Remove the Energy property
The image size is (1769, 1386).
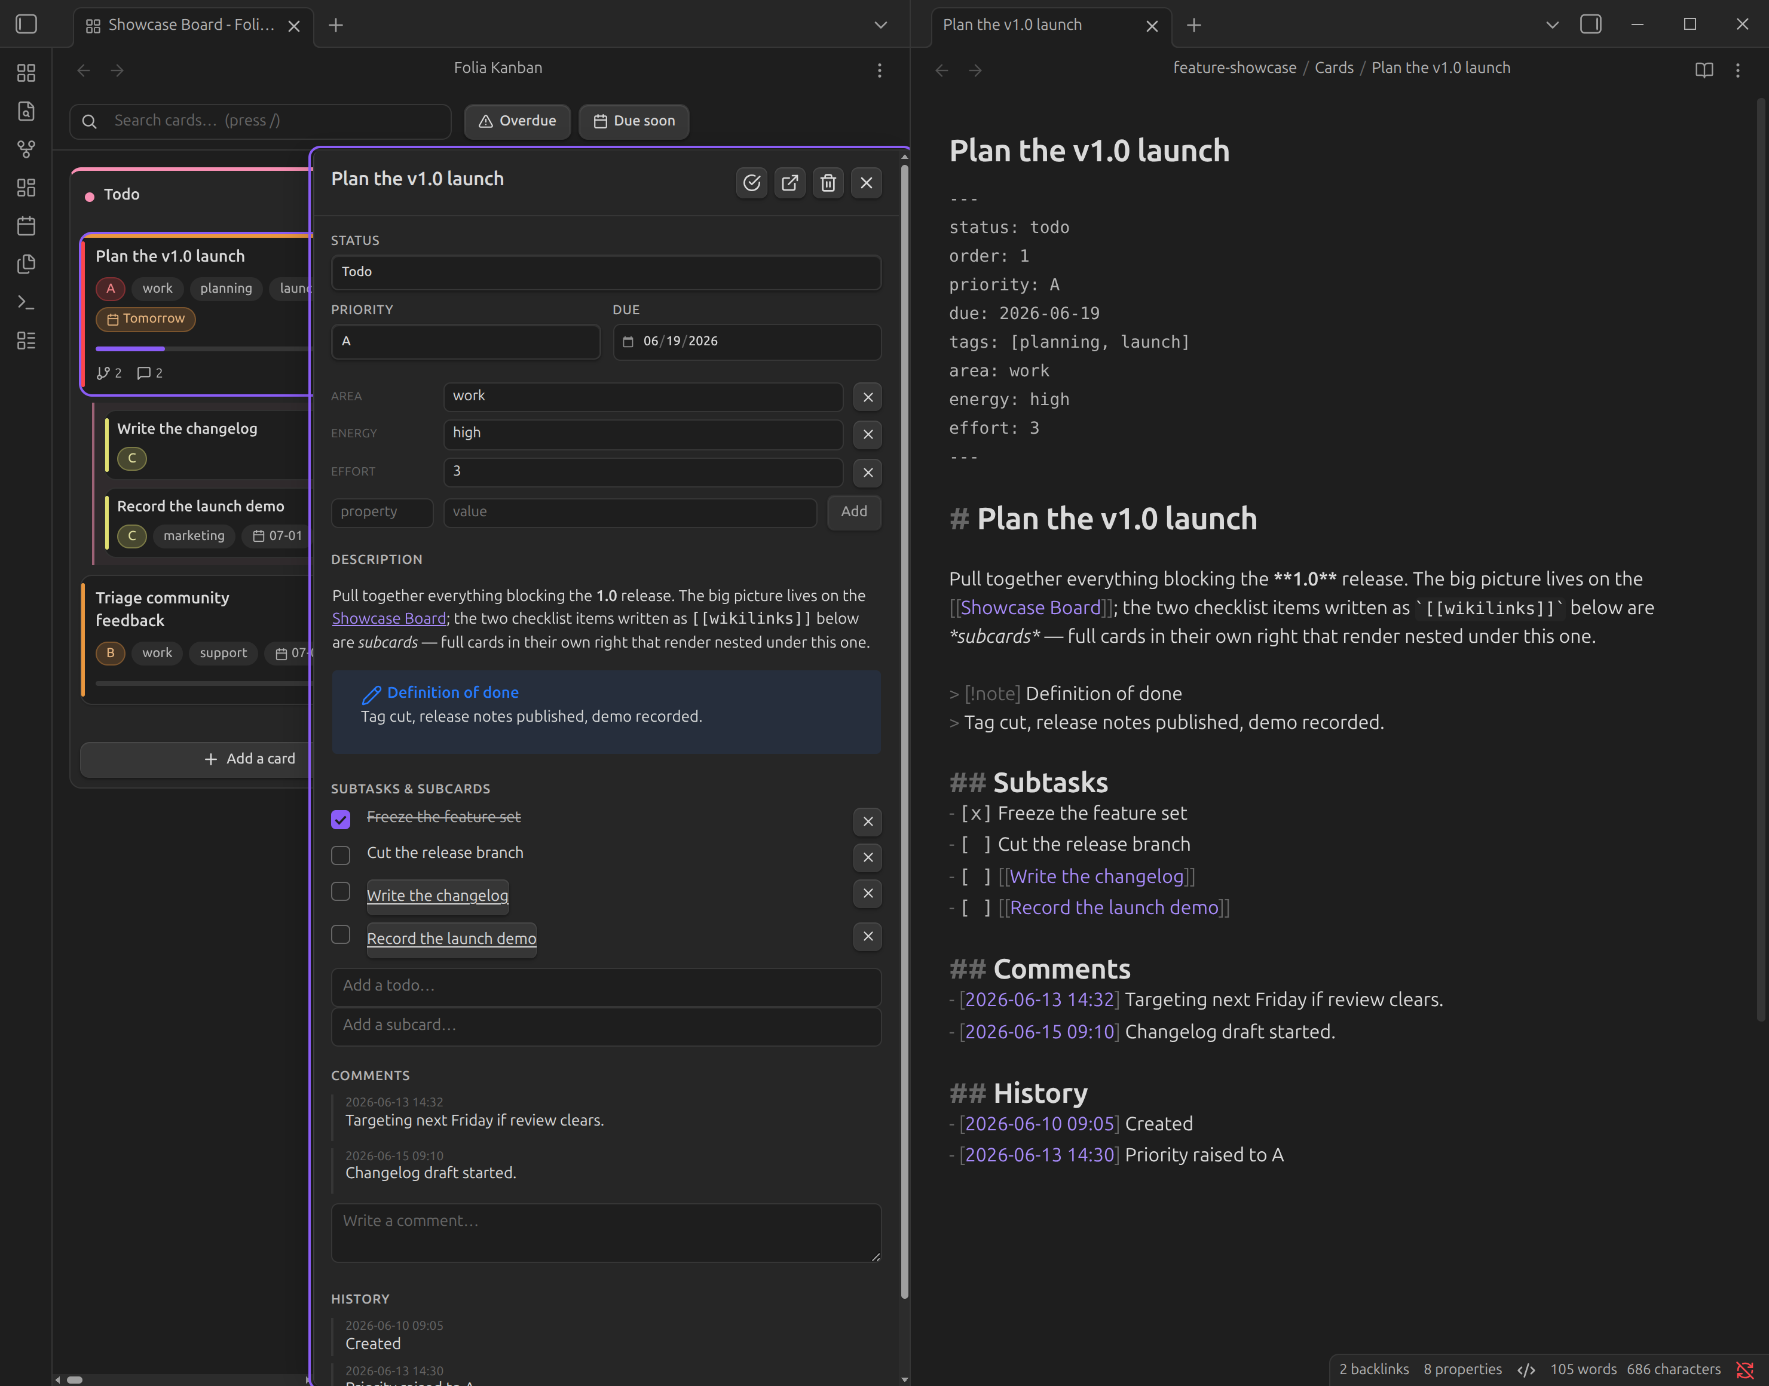tap(868, 434)
